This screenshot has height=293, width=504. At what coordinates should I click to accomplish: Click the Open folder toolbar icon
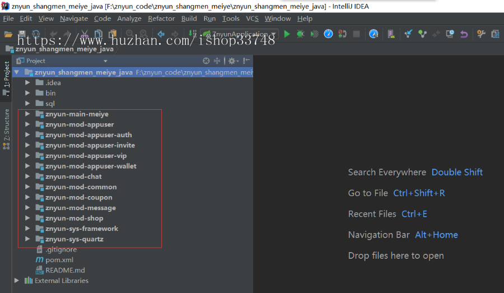[x=8, y=34]
